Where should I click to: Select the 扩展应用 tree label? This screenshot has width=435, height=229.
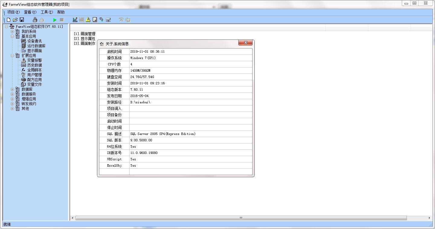click(x=29, y=55)
